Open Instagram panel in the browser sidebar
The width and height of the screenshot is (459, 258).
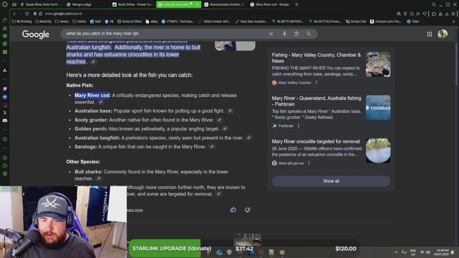(5, 105)
